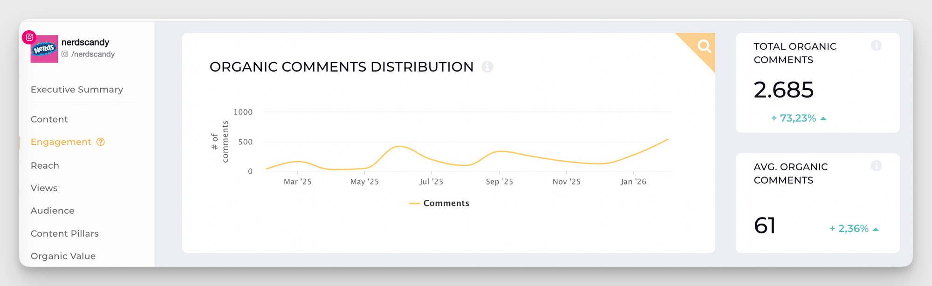Click info icon on Total Organic Comments card
The width and height of the screenshot is (932, 286).
[x=876, y=45]
